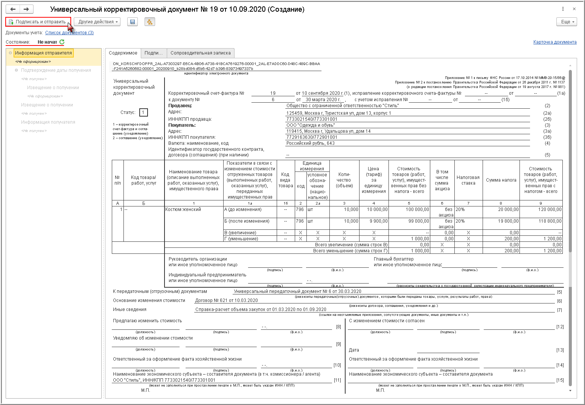Click scrollbar down arrow at bottom

570,391
